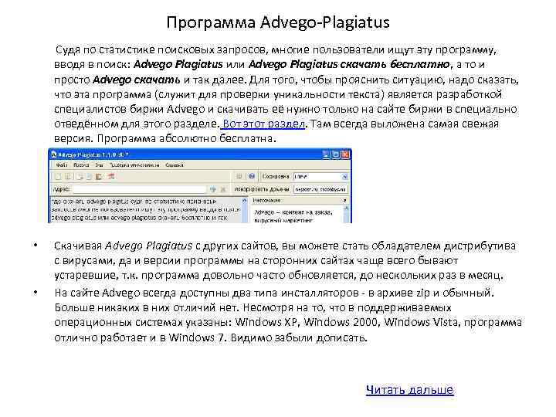
Task: Open the Правка menu
Action: click(81, 165)
